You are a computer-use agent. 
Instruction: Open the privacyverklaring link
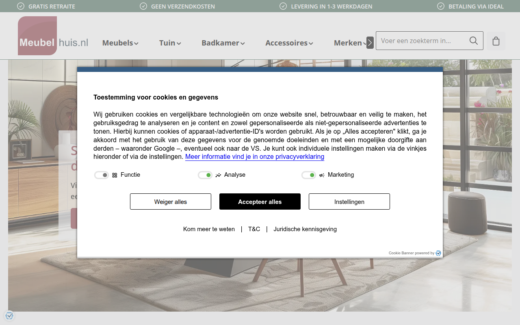point(255,157)
